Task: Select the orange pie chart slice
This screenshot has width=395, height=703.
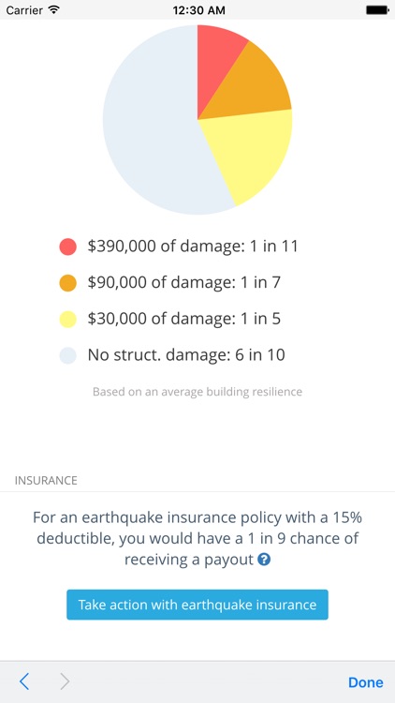Action: point(251,85)
